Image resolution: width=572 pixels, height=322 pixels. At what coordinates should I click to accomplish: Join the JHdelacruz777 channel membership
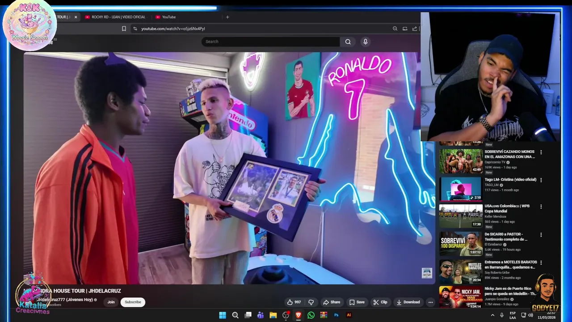[111, 302]
